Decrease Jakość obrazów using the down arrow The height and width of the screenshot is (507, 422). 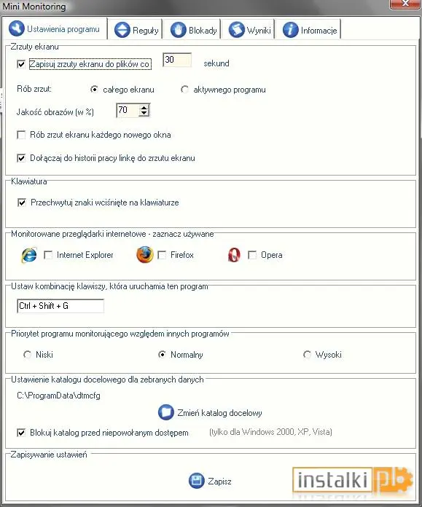(x=144, y=114)
